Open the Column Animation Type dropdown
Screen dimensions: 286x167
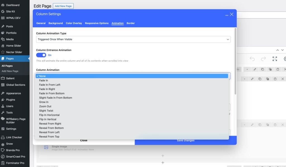[x=133, y=39]
